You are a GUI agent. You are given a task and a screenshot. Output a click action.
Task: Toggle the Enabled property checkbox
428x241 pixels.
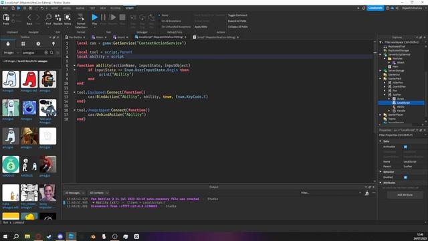click(x=405, y=177)
